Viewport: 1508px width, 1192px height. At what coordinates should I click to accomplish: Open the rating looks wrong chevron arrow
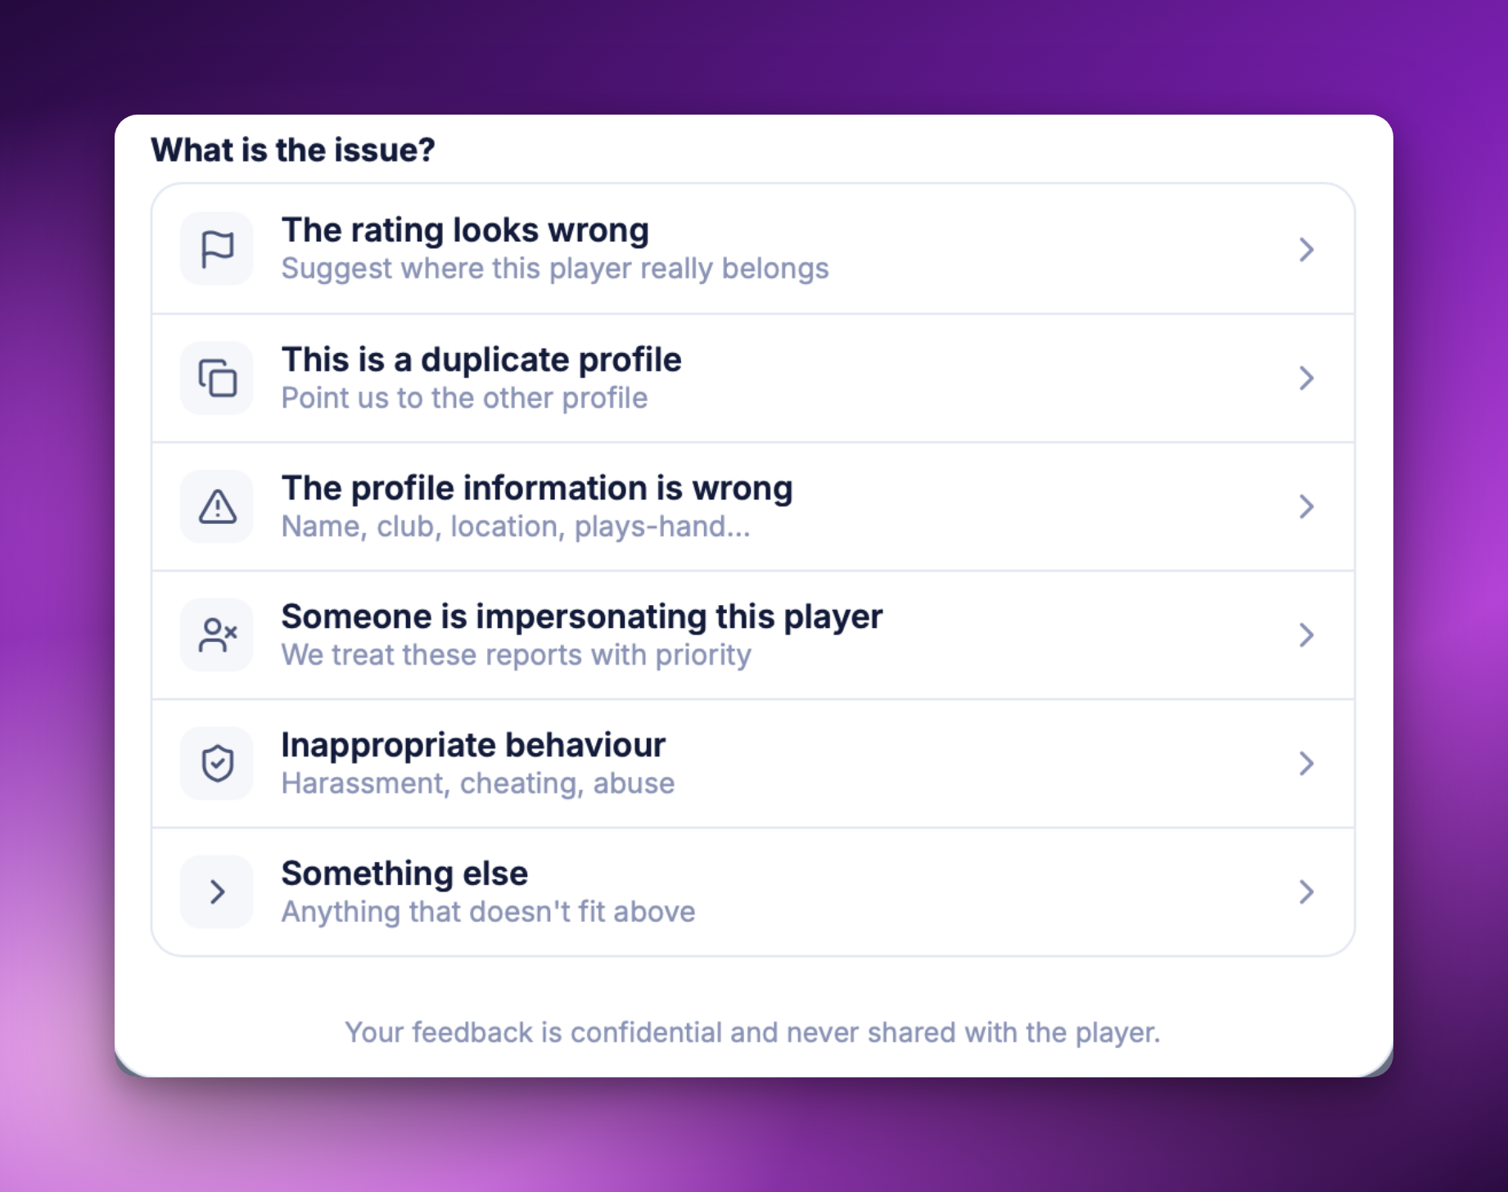coord(1306,249)
